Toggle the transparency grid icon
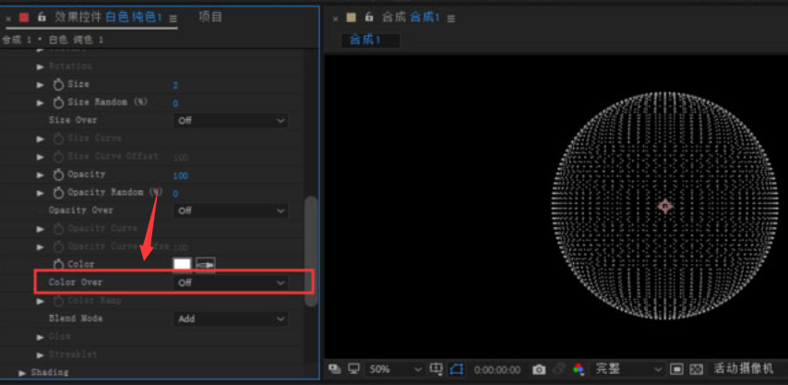This screenshot has height=385, width=788. click(697, 369)
